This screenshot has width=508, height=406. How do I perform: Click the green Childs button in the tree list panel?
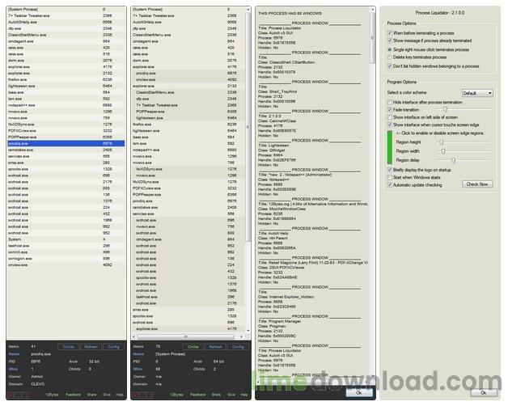[x=193, y=347]
